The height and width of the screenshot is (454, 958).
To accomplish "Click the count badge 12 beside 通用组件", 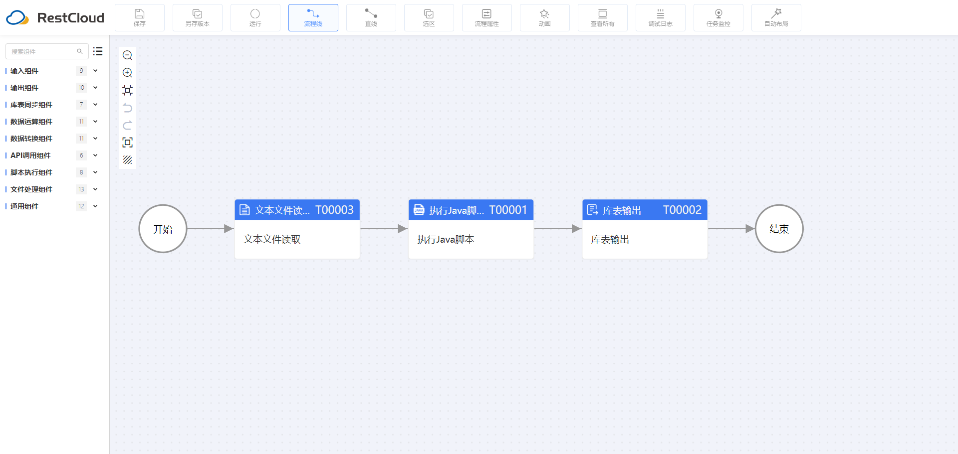I will (x=81, y=206).
